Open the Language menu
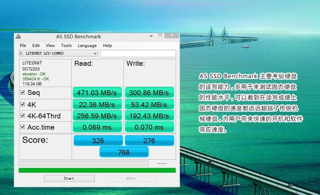The height and width of the screenshot is (195, 320). click(87, 45)
